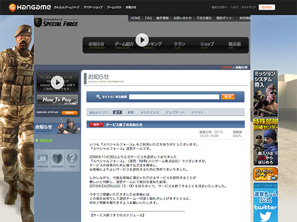Screen dimensions: 297x222
Task: Click the FAQ question mark icon
Action: (72, 158)
